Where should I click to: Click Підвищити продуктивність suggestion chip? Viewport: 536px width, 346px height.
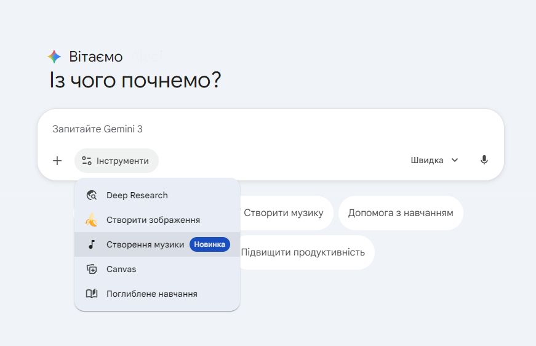click(303, 252)
